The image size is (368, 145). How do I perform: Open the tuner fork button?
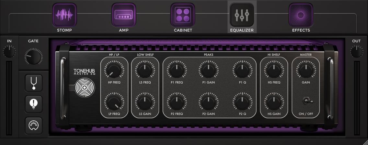(x=34, y=83)
